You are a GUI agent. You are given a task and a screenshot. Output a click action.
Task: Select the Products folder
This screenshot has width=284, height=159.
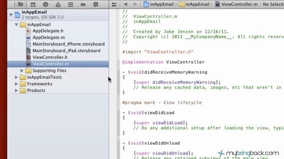tap(36, 91)
